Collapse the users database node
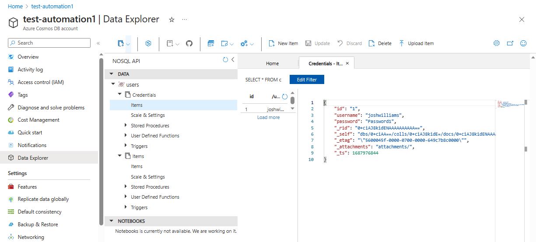 [x=113, y=84]
